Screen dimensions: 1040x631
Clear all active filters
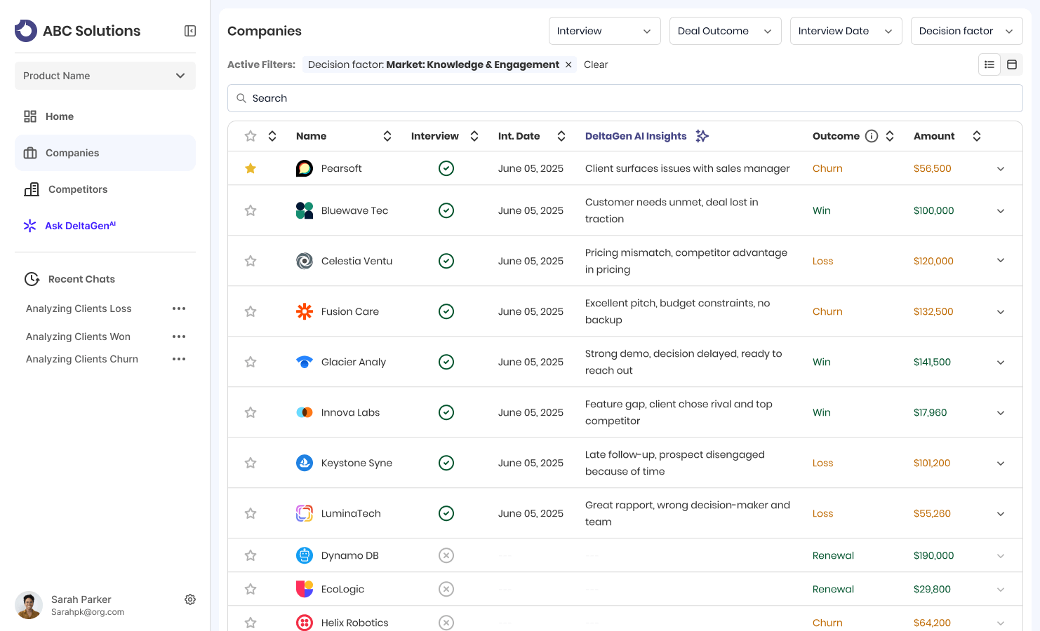pyautogui.click(x=596, y=65)
